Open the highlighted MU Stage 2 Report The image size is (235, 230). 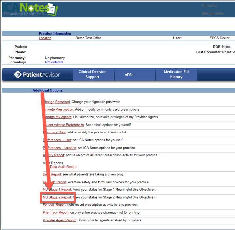57,197
